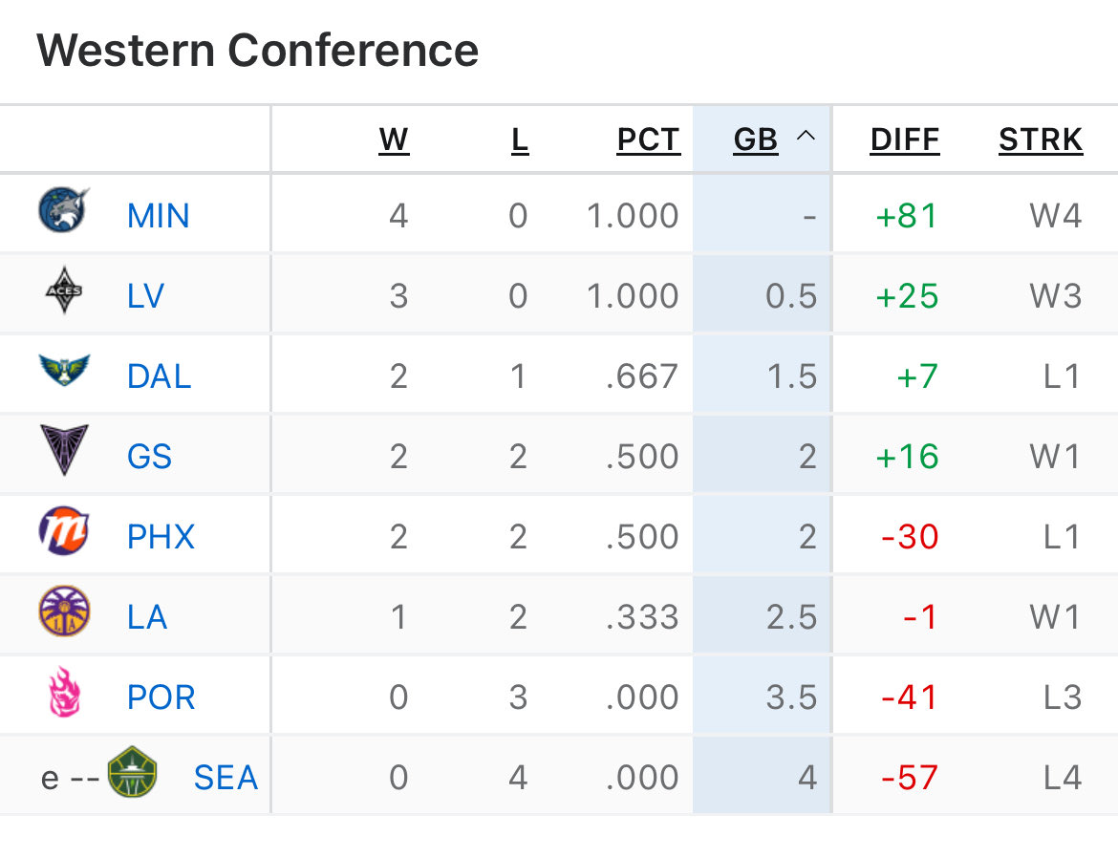This screenshot has width=1118, height=858.
Task: Open the POR team link
Action: [161, 697]
